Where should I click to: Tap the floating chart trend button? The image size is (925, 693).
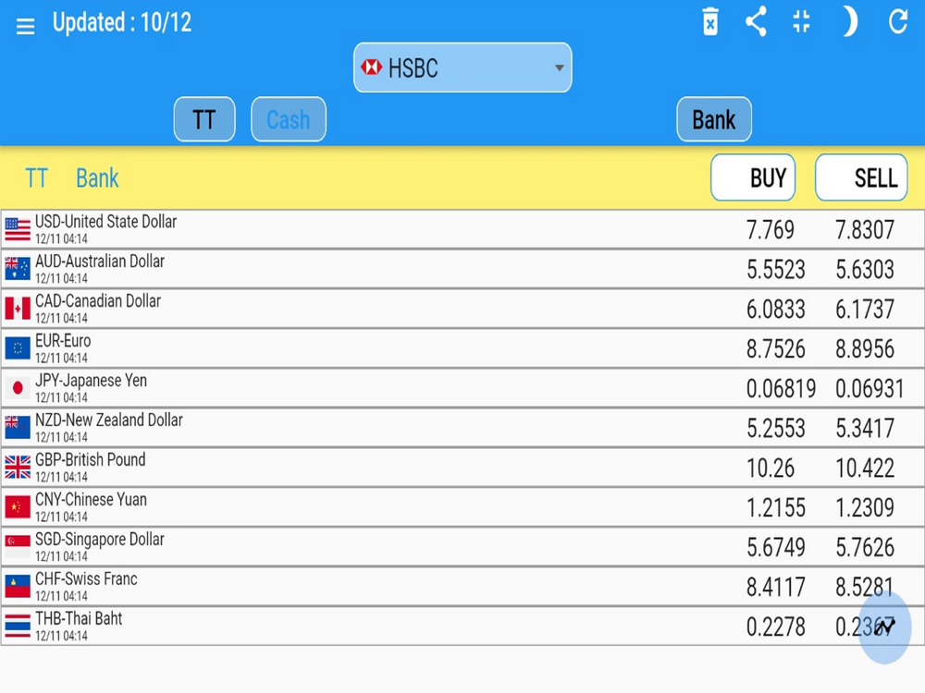(885, 627)
